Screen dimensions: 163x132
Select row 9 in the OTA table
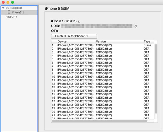(103, 73)
